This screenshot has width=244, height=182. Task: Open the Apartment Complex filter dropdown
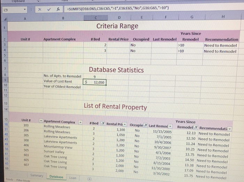tap(81, 122)
